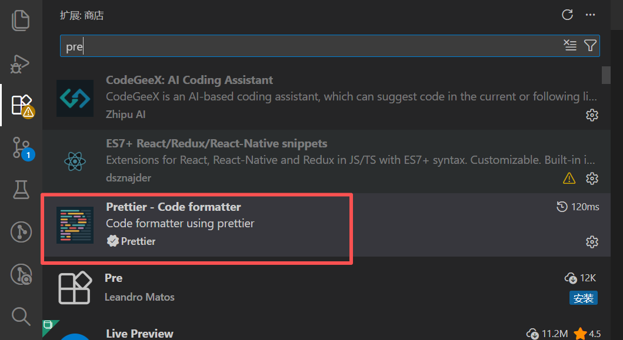Image resolution: width=623 pixels, height=340 pixels.
Task: Click Prettier's 120ms activation time
Action: pos(578,207)
